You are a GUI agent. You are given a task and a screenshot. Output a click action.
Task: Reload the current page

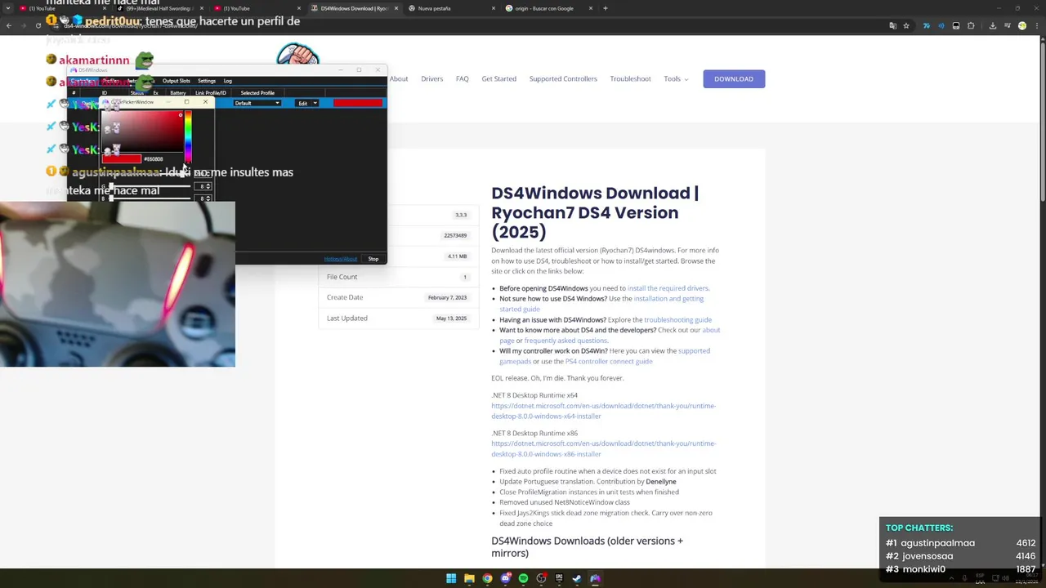38,25
